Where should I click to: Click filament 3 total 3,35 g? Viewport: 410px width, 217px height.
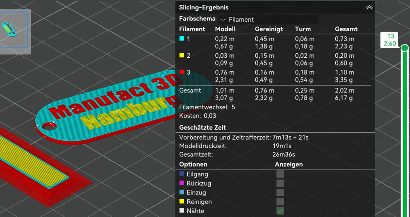[x=344, y=80]
